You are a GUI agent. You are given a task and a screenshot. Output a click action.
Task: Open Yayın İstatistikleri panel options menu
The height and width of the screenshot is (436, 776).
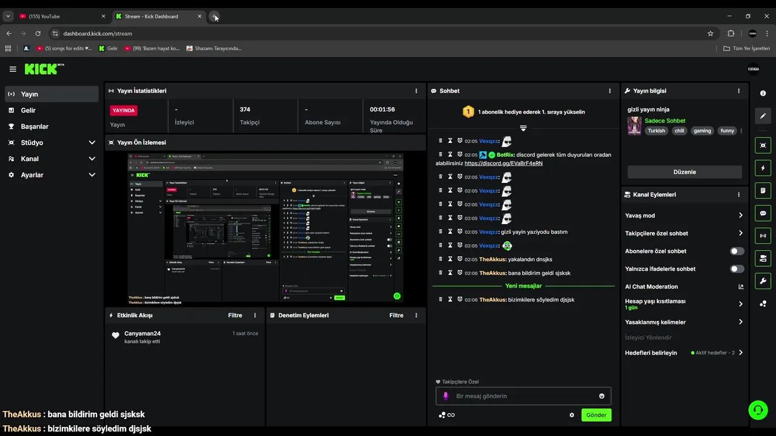coord(416,91)
